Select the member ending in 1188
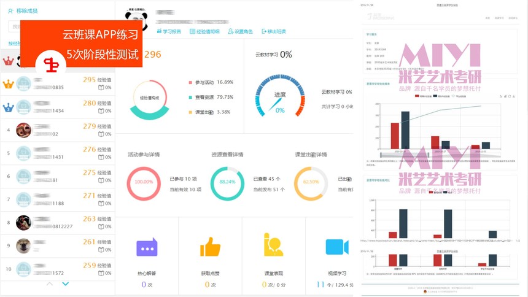 coord(58,199)
